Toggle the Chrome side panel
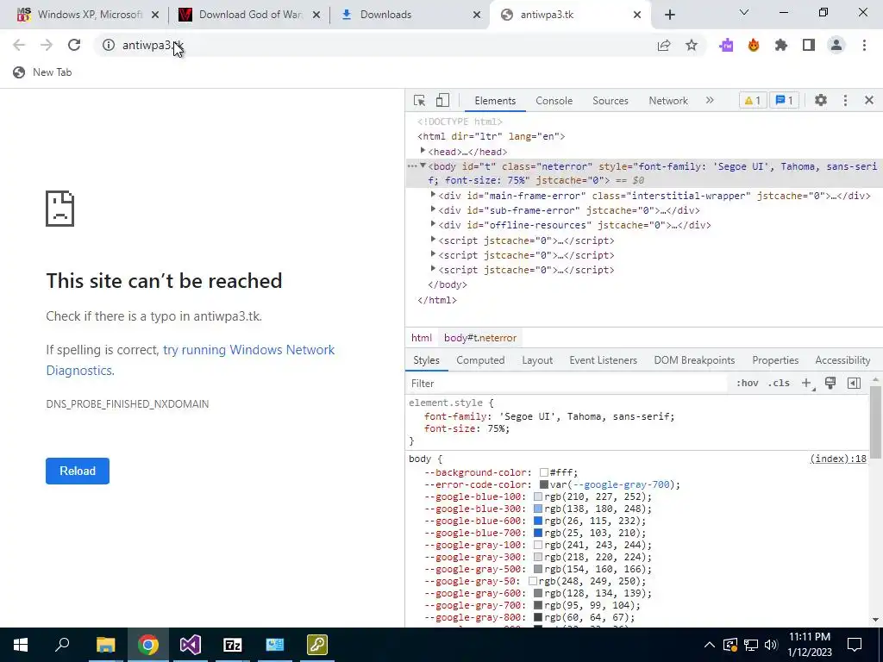 point(809,45)
